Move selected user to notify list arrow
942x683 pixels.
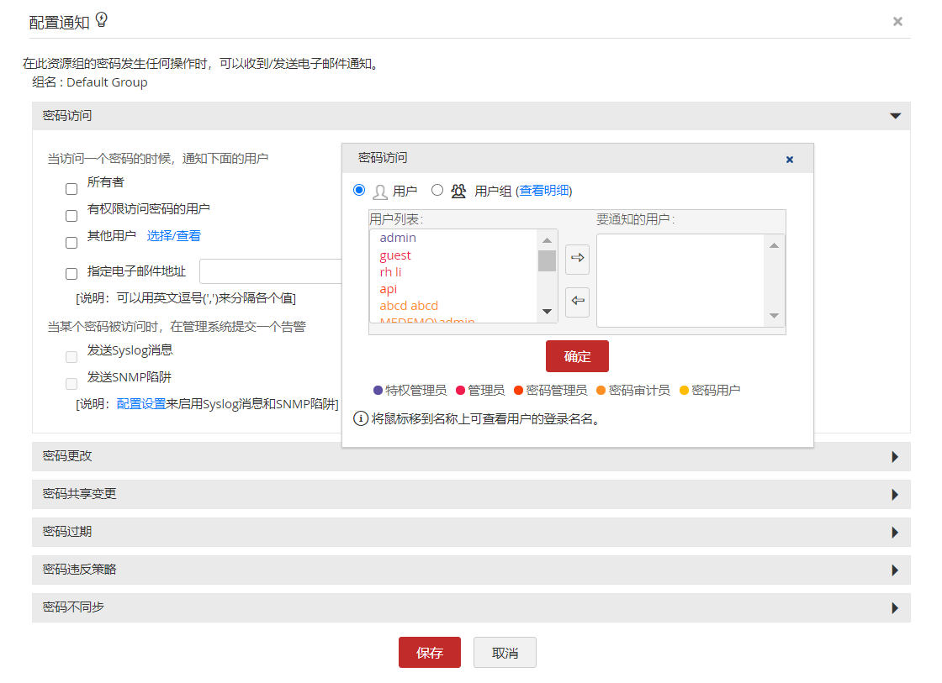(x=577, y=259)
